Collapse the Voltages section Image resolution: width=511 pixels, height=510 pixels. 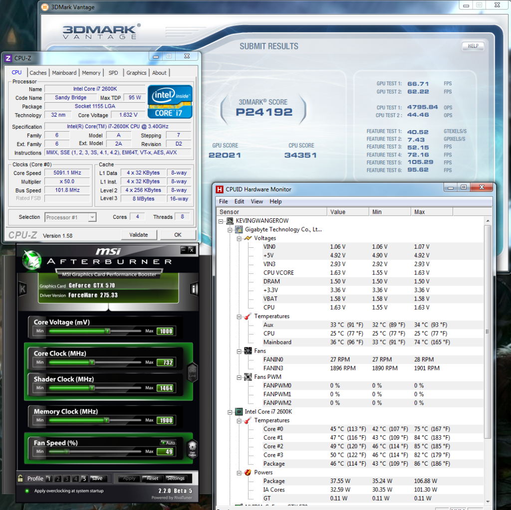[239, 239]
